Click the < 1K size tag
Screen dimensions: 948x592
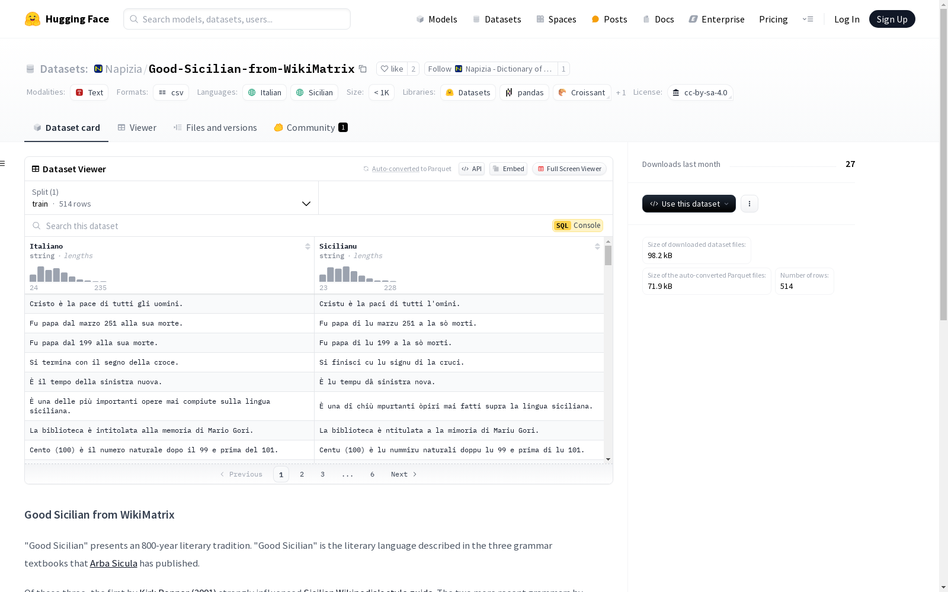coord(382,92)
